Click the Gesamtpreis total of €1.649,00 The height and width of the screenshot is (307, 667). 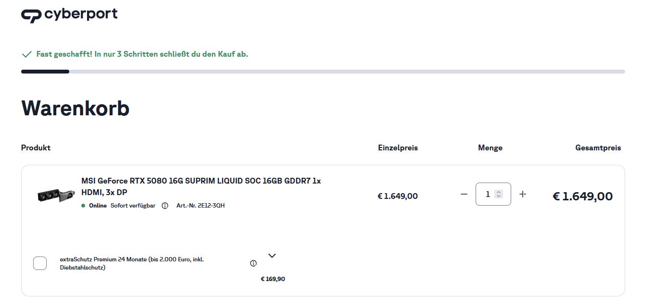(x=582, y=196)
